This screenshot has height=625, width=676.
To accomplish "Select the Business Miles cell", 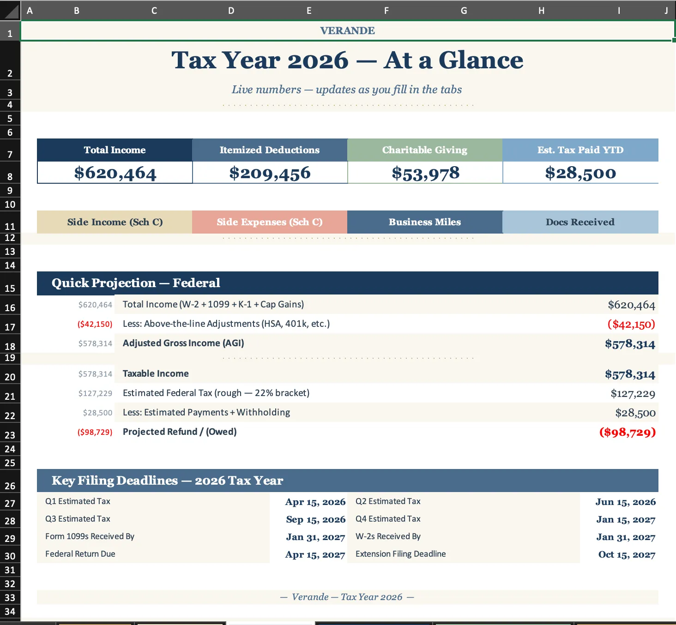I will [425, 222].
